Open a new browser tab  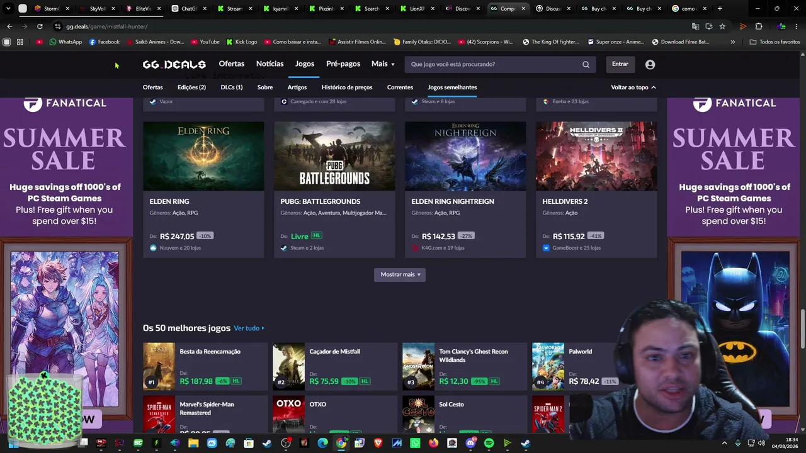tap(720, 9)
